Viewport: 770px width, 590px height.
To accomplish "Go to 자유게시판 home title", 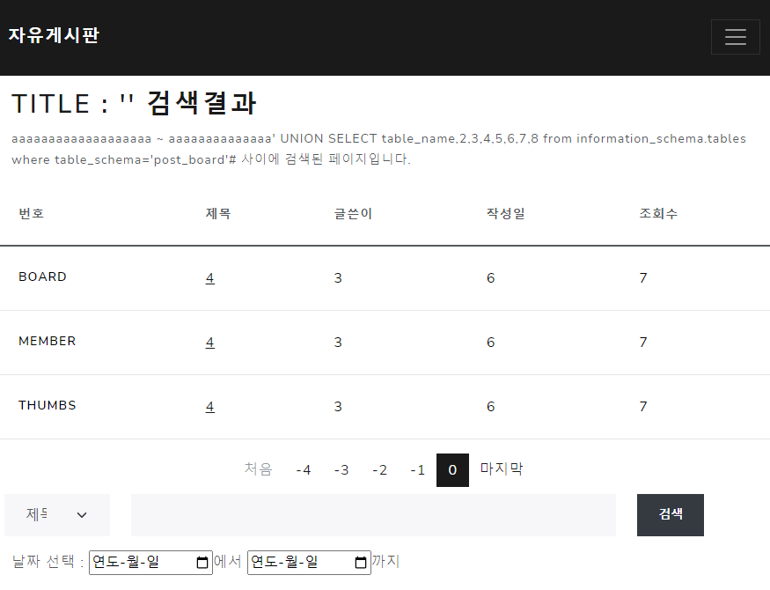I will click(54, 35).
